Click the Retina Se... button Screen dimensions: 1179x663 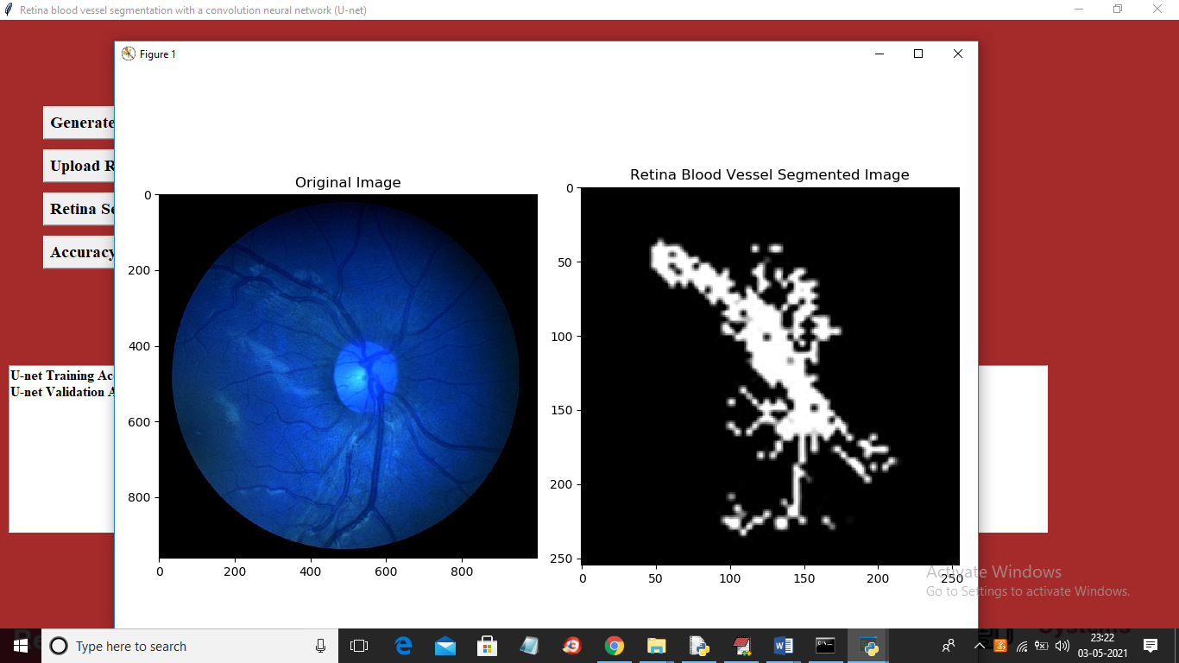[x=79, y=209]
